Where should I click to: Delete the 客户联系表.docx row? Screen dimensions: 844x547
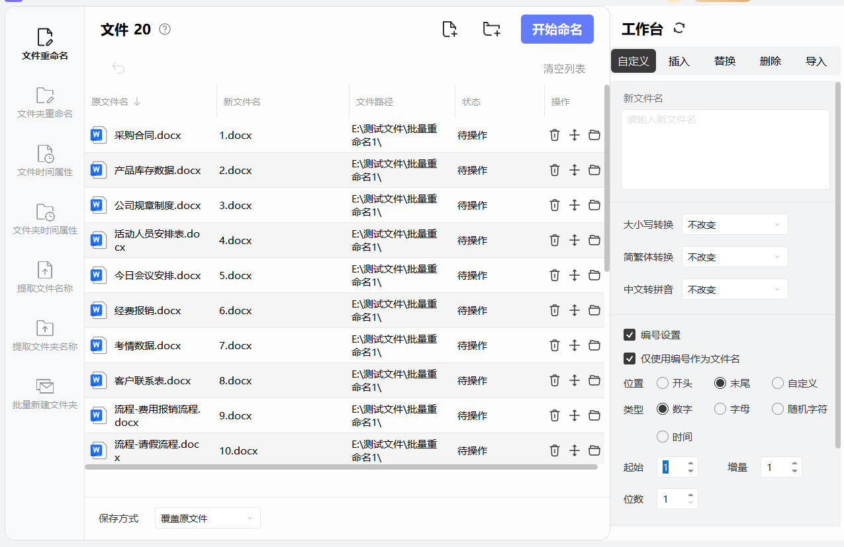(555, 380)
